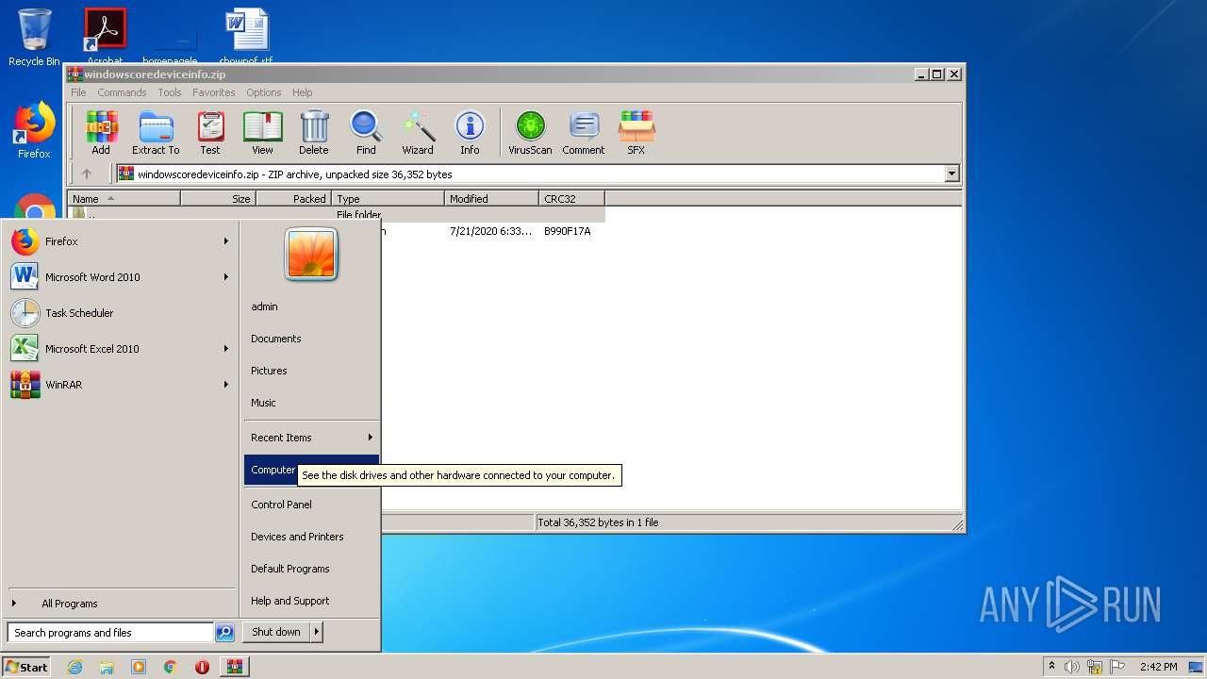Click the Info toolbar icon
Screen dimensions: 1207x679
click(x=470, y=133)
